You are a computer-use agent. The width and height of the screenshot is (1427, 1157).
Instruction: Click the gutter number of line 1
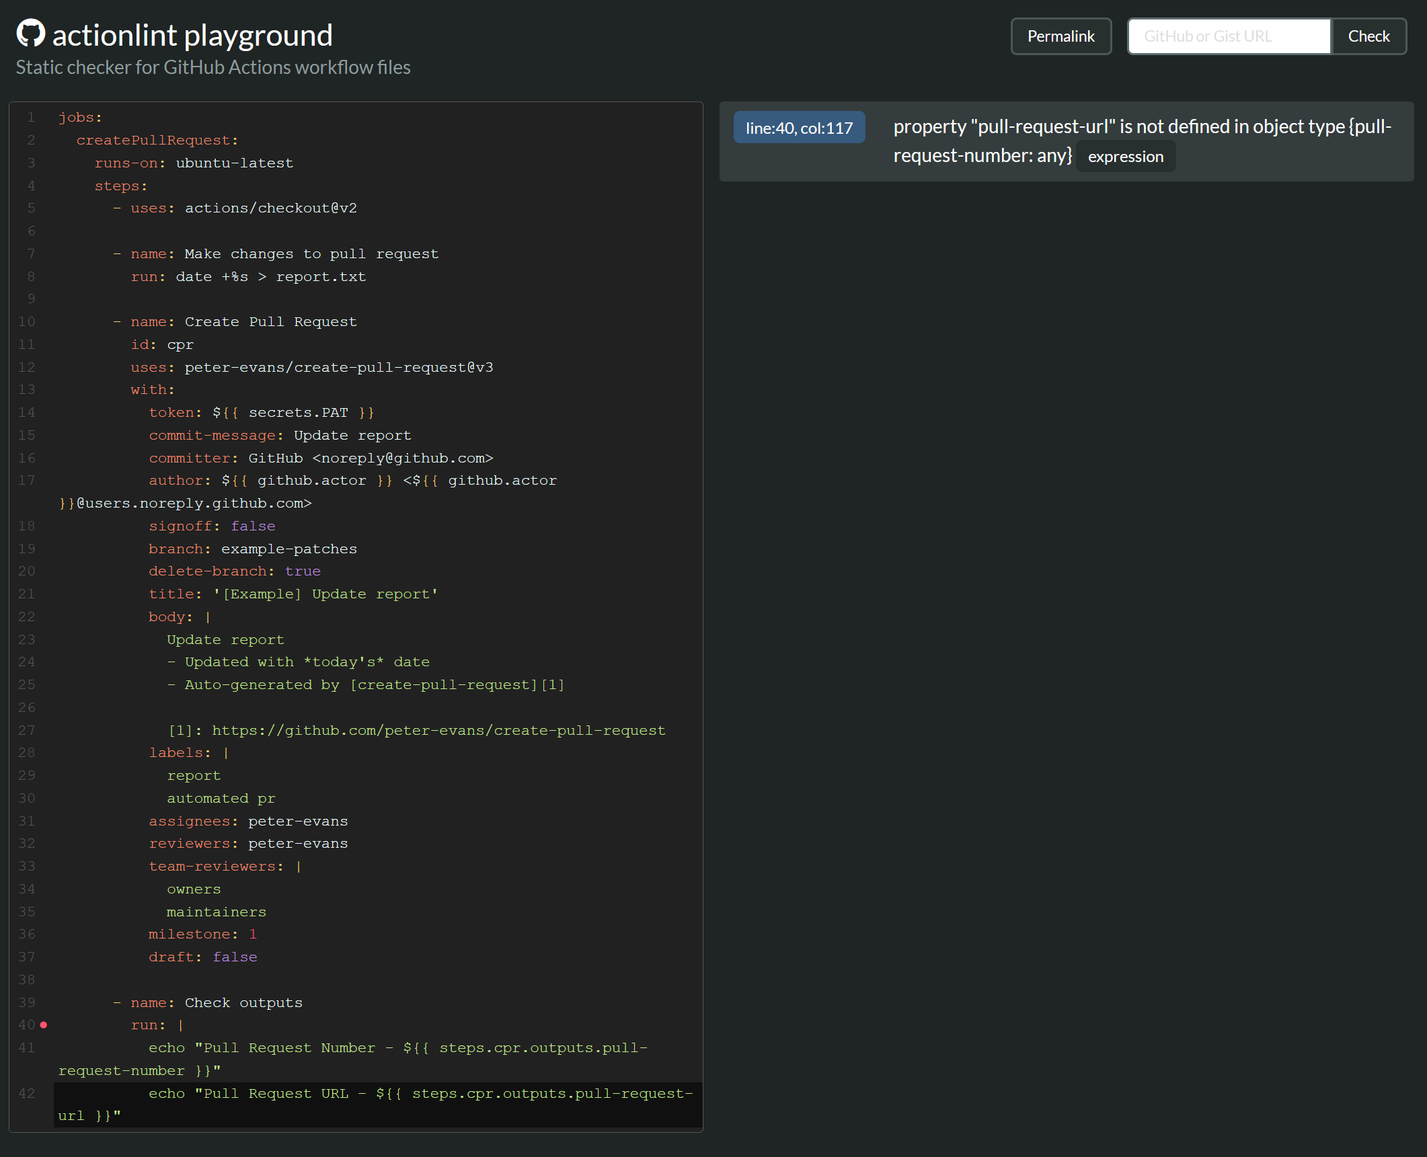(x=31, y=116)
